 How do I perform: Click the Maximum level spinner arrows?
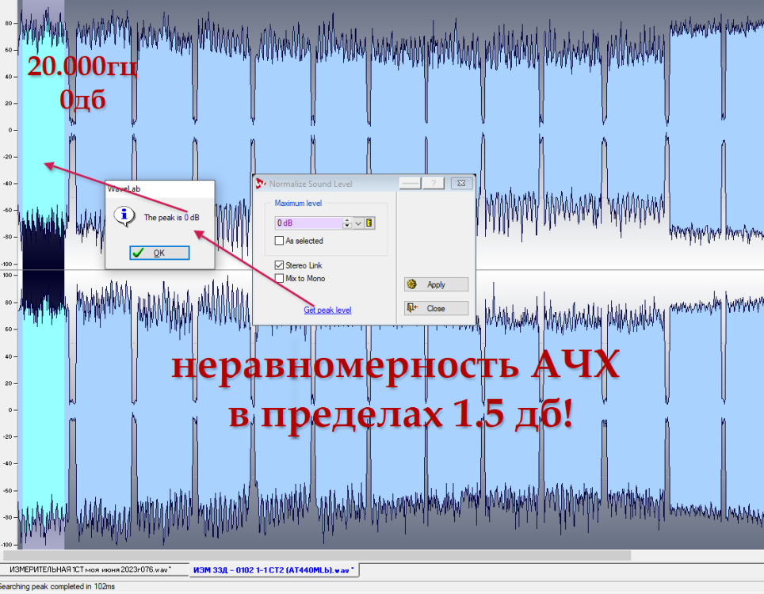347,223
